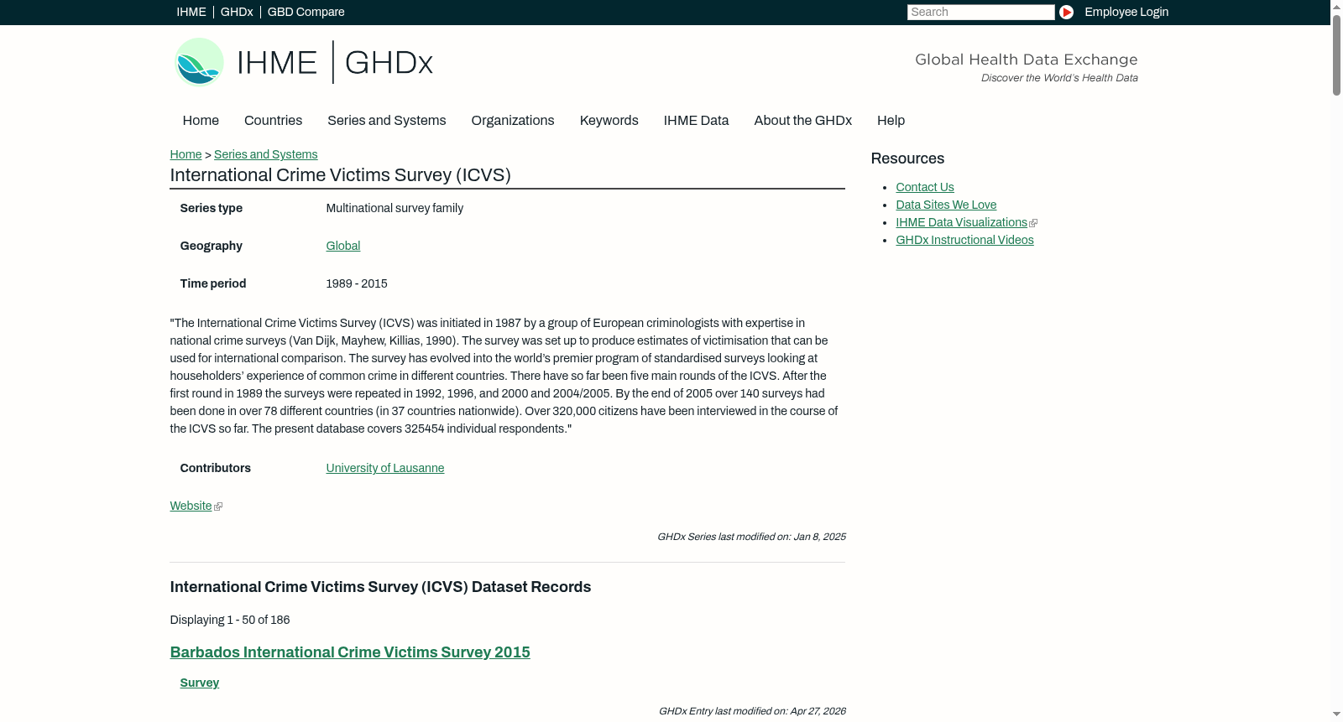Click the Survey type link
Viewport: 1343px width, 722px height.
pos(200,683)
